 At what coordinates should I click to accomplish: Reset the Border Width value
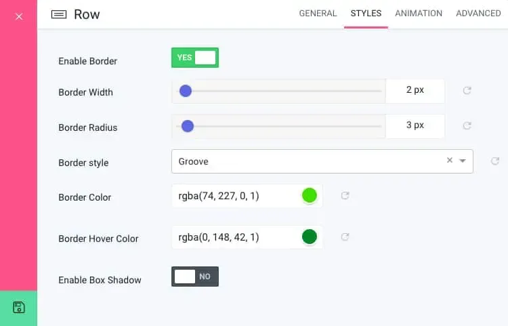point(467,90)
